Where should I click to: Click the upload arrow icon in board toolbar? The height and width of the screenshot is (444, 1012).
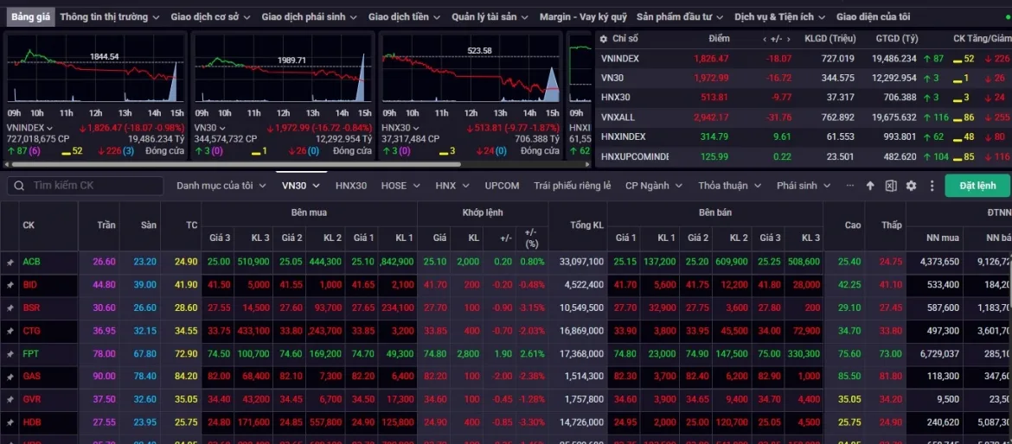point(870,186)
